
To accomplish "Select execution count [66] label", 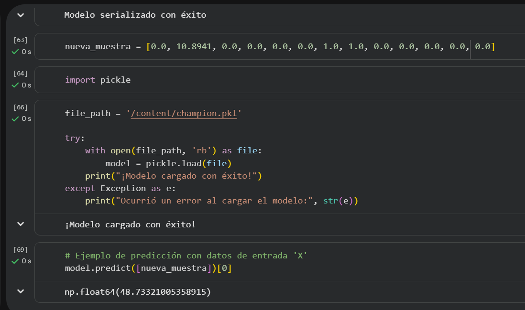I will [21, 107].
